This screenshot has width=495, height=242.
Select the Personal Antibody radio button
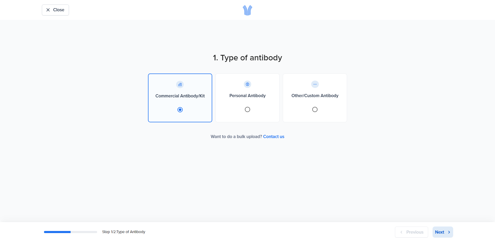pos(247,109)
